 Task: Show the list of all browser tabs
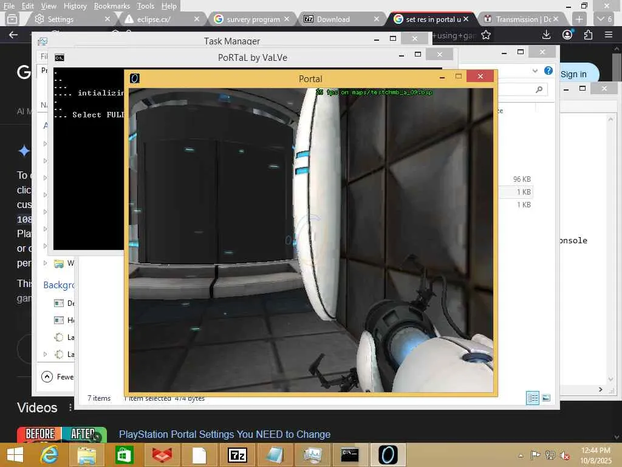tap(604, 19)
